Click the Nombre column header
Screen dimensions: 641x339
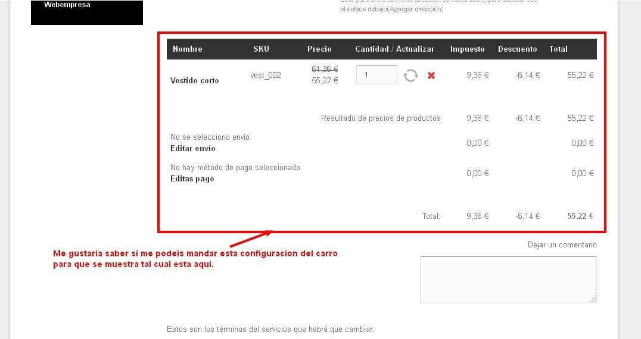(x=187, y=49)
